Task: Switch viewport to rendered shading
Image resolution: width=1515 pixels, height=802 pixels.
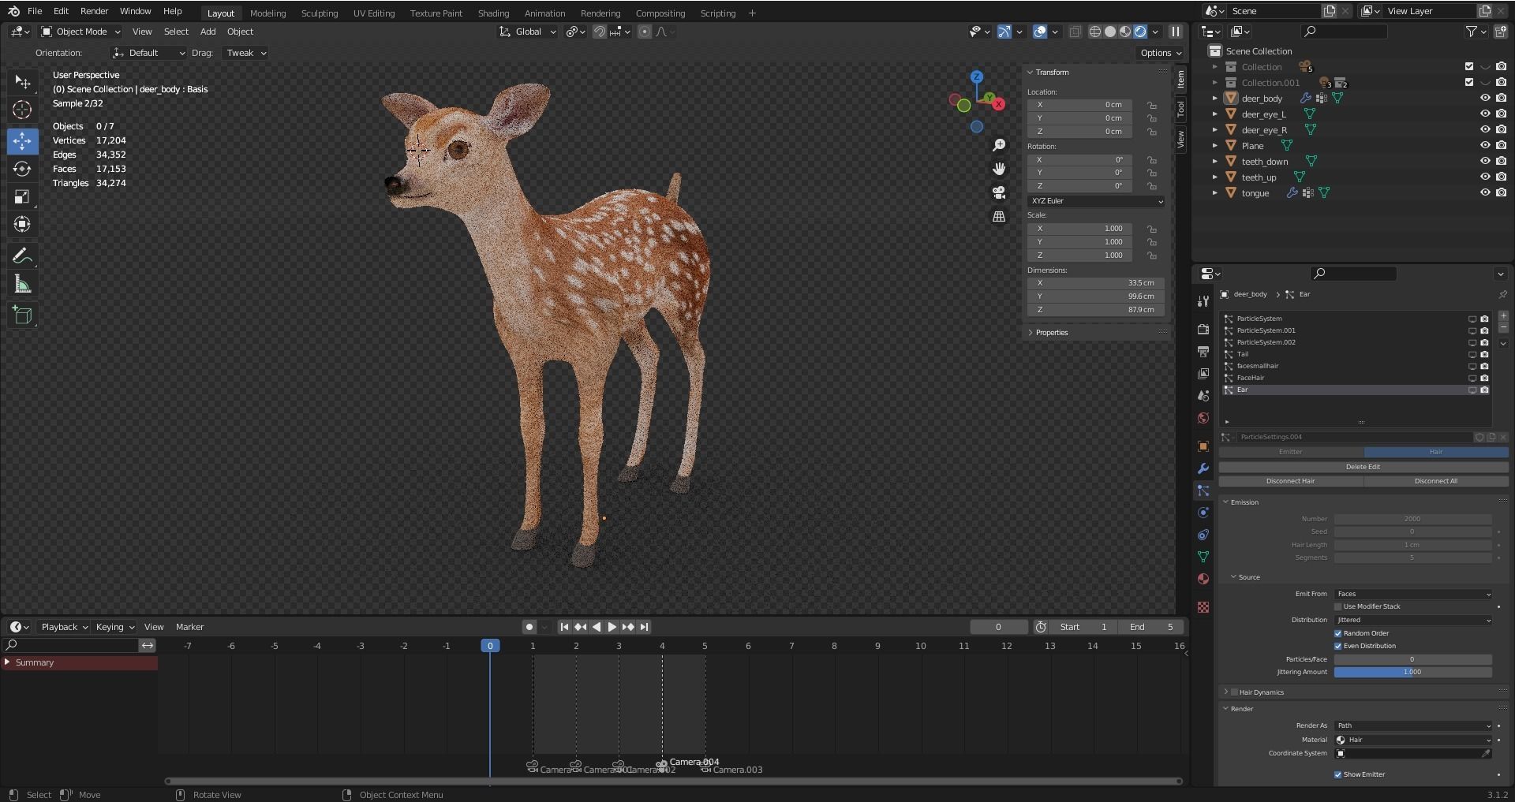Action: [1140, 32]
